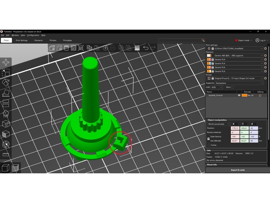The width and height of the screenshot is (270, 203).
Task: Click the Export G-code button
Action: click(238, 170)
